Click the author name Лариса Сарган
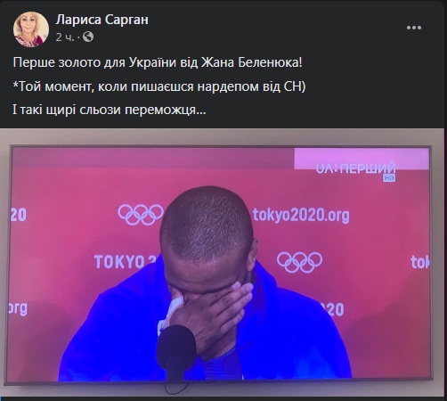The image size is (447, 401). tap(102, 20)
